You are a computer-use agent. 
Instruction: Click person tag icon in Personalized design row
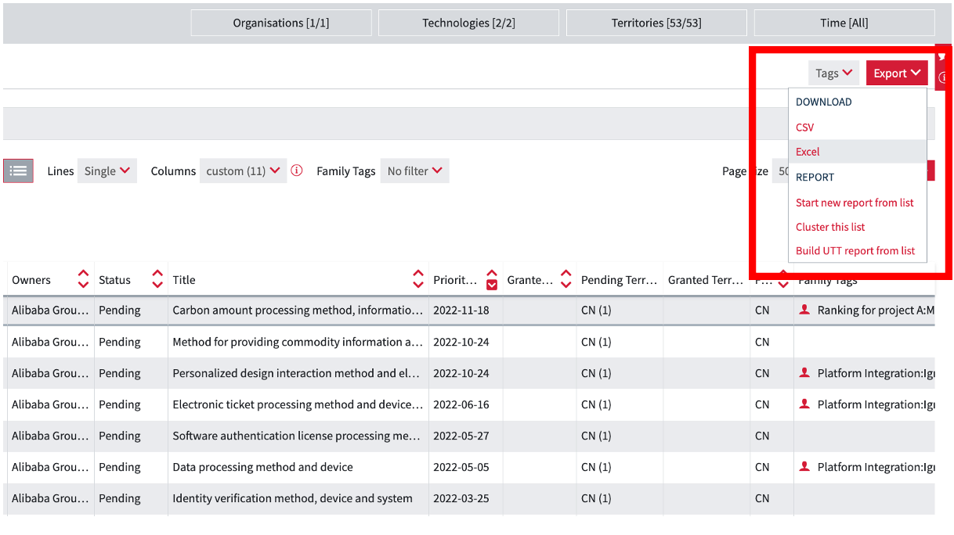click(x=804, y=373)
